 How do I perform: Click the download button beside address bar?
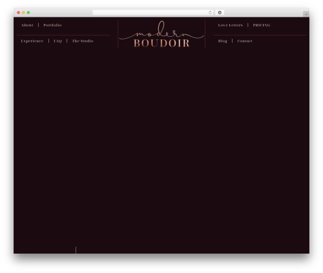coord(220,12)
